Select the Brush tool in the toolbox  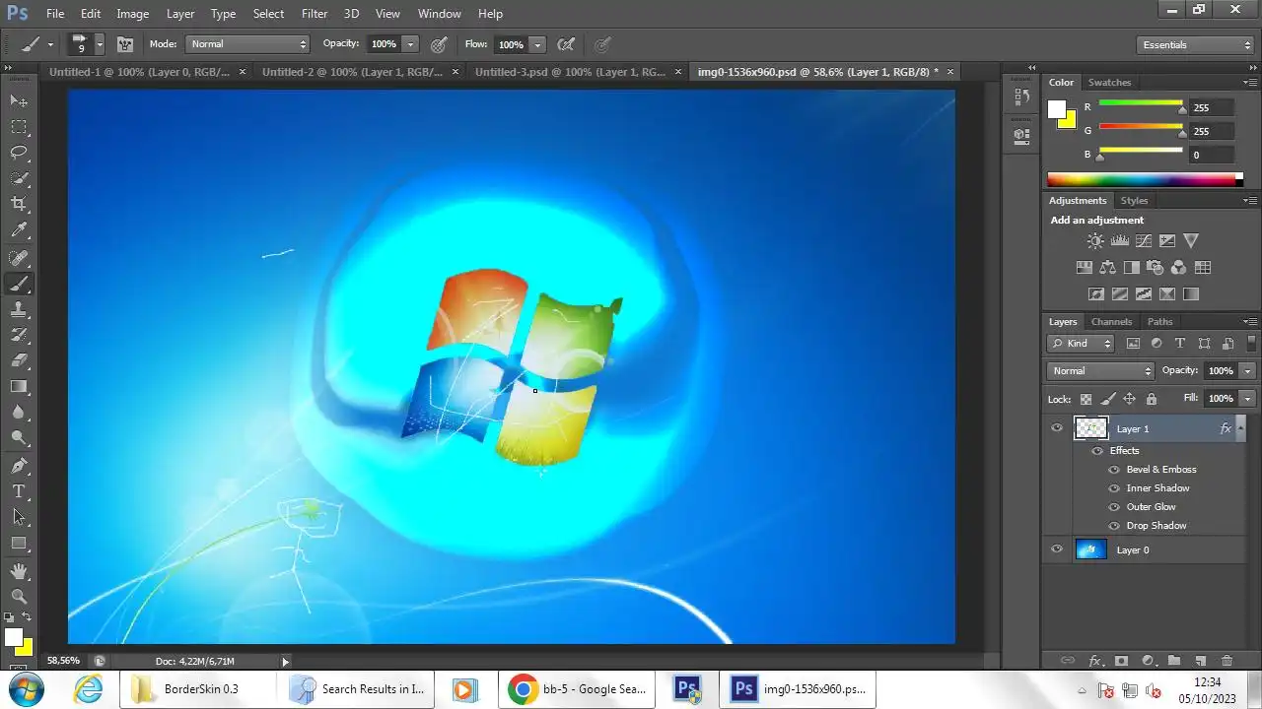click(x=19, y=284)
